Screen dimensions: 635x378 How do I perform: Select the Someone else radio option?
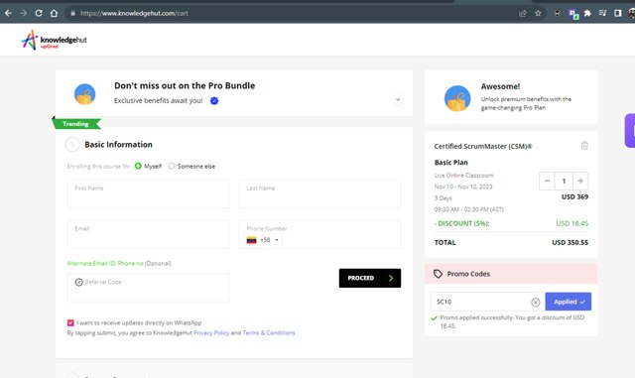(x=172, y=166)
